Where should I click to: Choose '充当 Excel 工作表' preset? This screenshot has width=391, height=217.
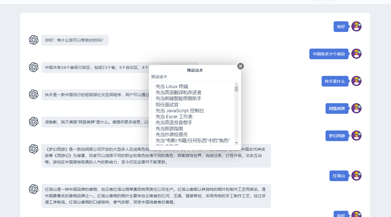pos(174,117)
